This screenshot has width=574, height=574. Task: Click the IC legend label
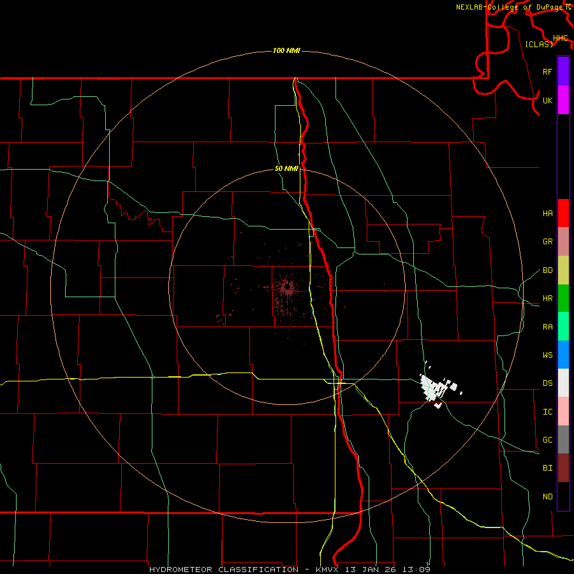[547, 412]
